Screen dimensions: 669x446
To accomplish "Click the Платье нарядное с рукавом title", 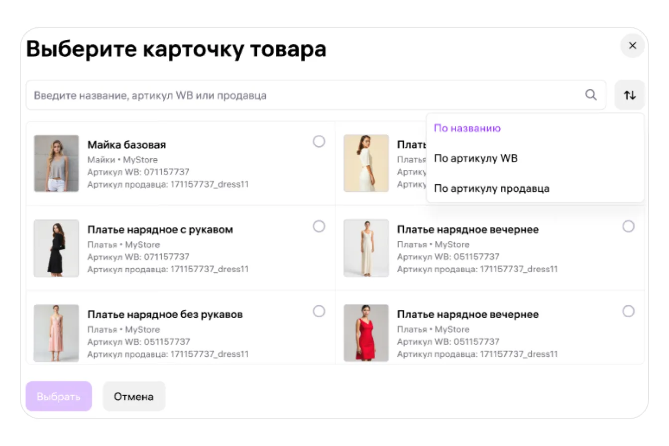I will tap(160, 230).
